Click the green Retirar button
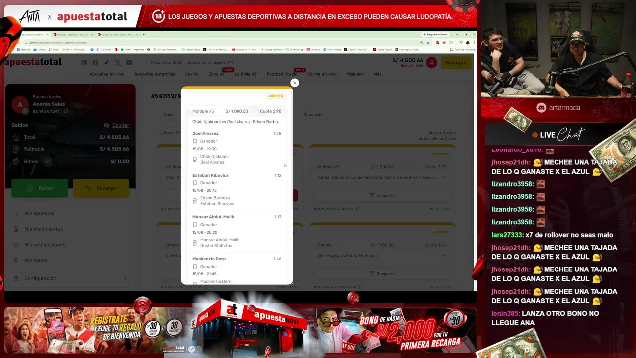Viewport: 636px width, 358px height. (40, 188)
